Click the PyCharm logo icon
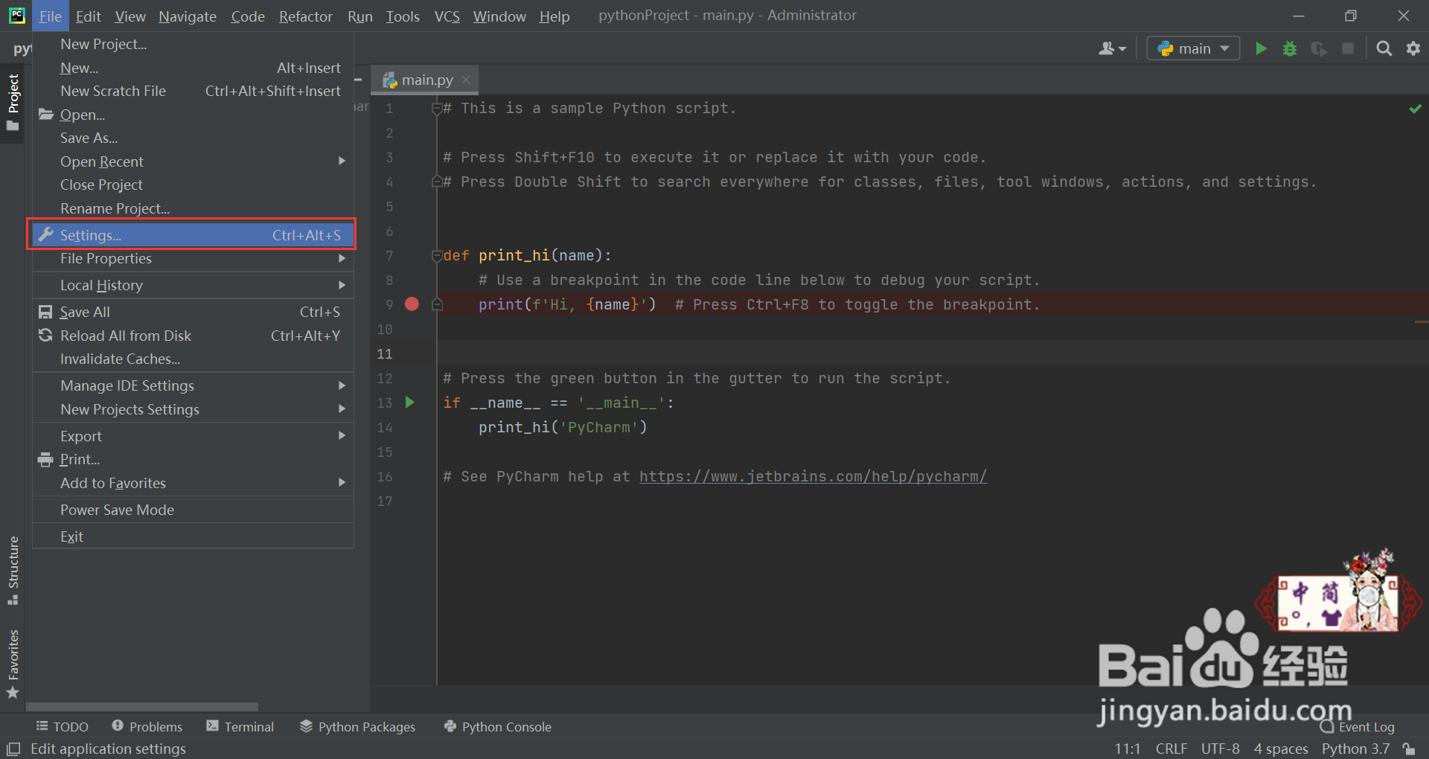 (16, 16)
